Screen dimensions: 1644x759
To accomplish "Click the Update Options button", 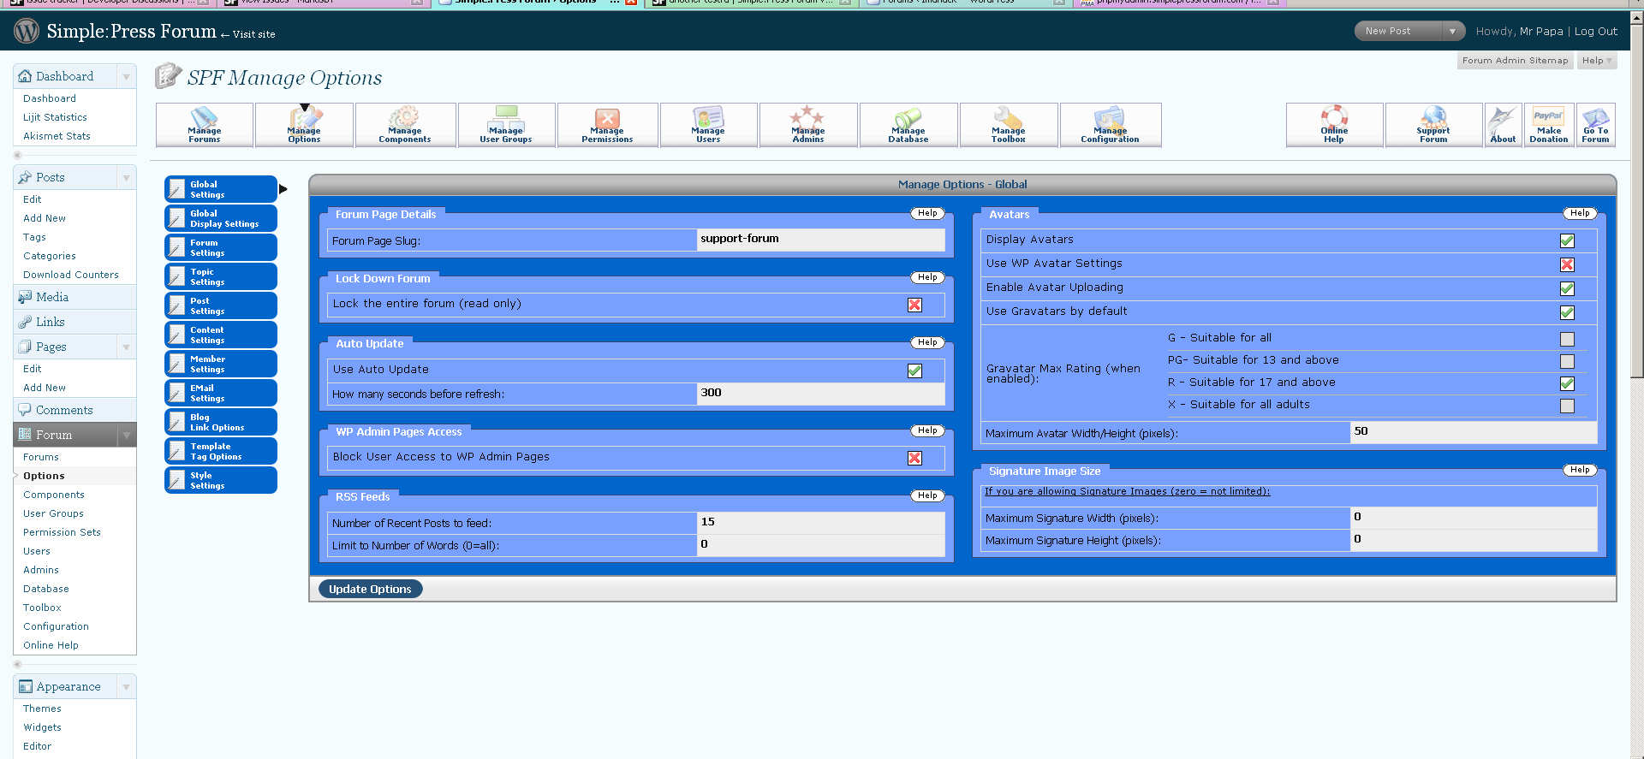I will [370, 589].
